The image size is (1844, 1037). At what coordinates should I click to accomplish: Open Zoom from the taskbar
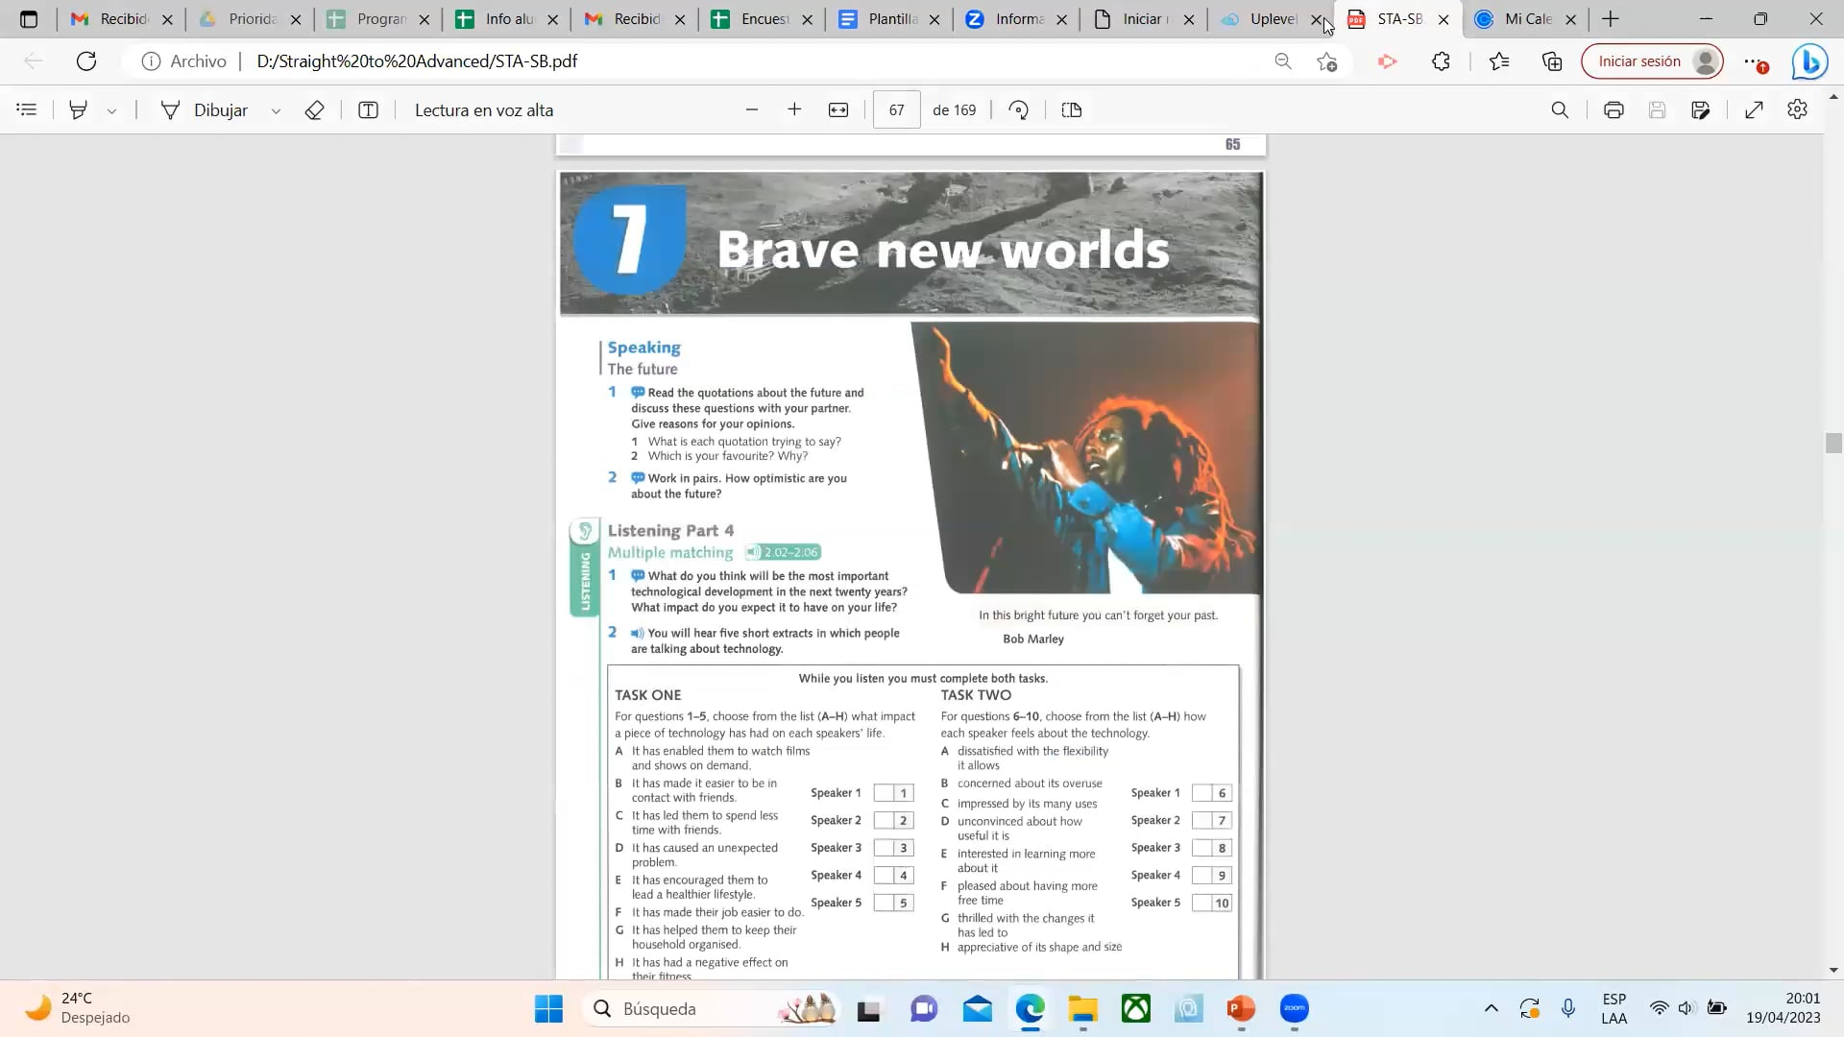[1295, 1009]
